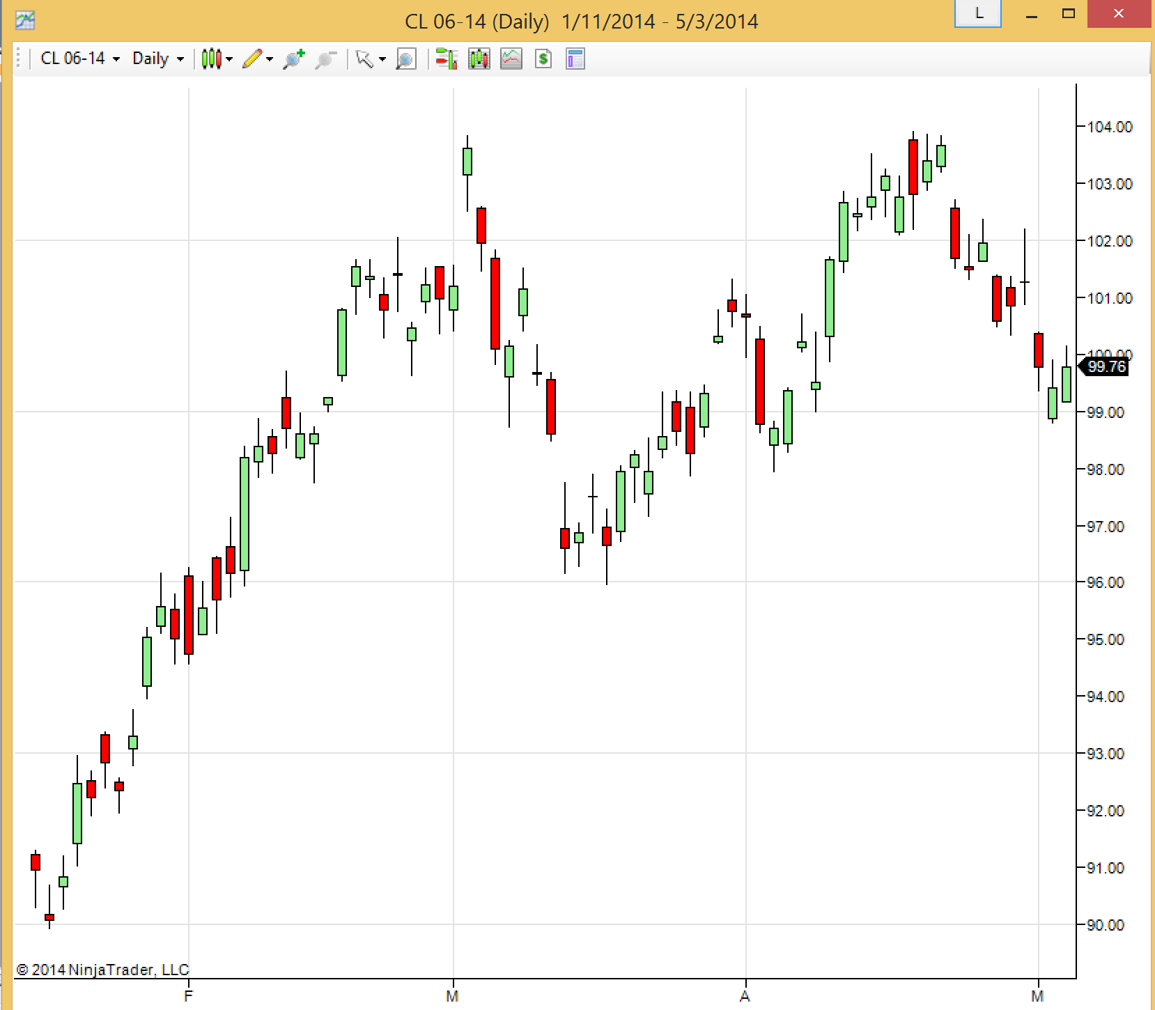Click the NinjaTrader chart window icon
1155x1010 pixels.
[25, 20]
